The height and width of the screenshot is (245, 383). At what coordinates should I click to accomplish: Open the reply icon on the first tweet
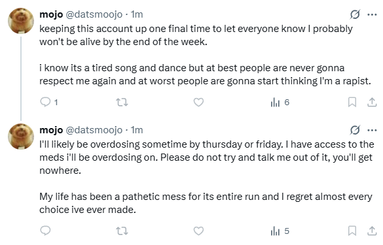pyautogui.click(x=45, y=102)
